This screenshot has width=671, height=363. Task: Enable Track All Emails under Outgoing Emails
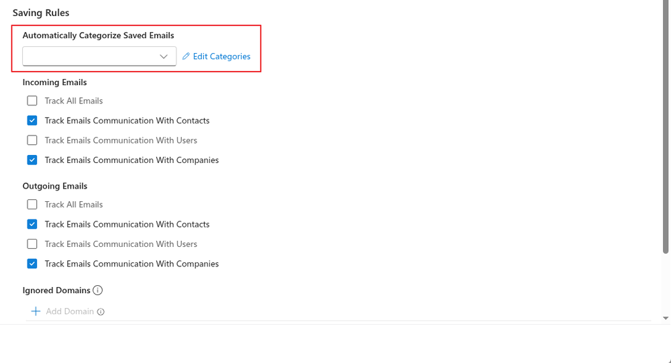tap(32, 204)
